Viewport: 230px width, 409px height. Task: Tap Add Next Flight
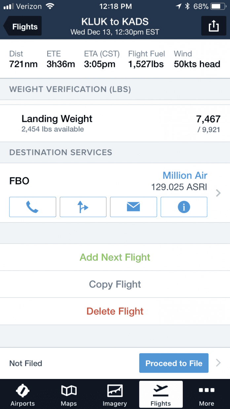pyautogui.click(x=115, y=257)
